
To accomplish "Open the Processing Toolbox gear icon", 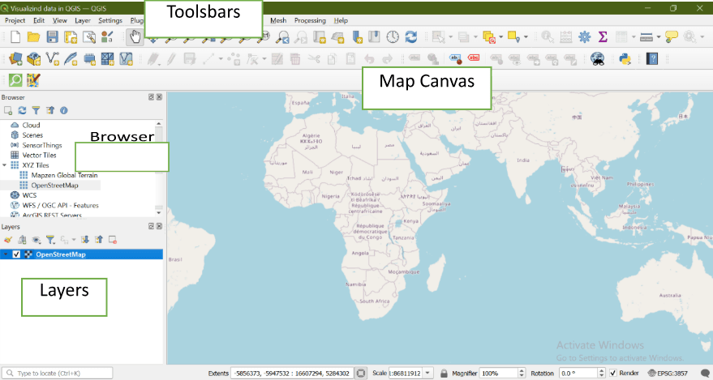I will [x=584, y=36].
